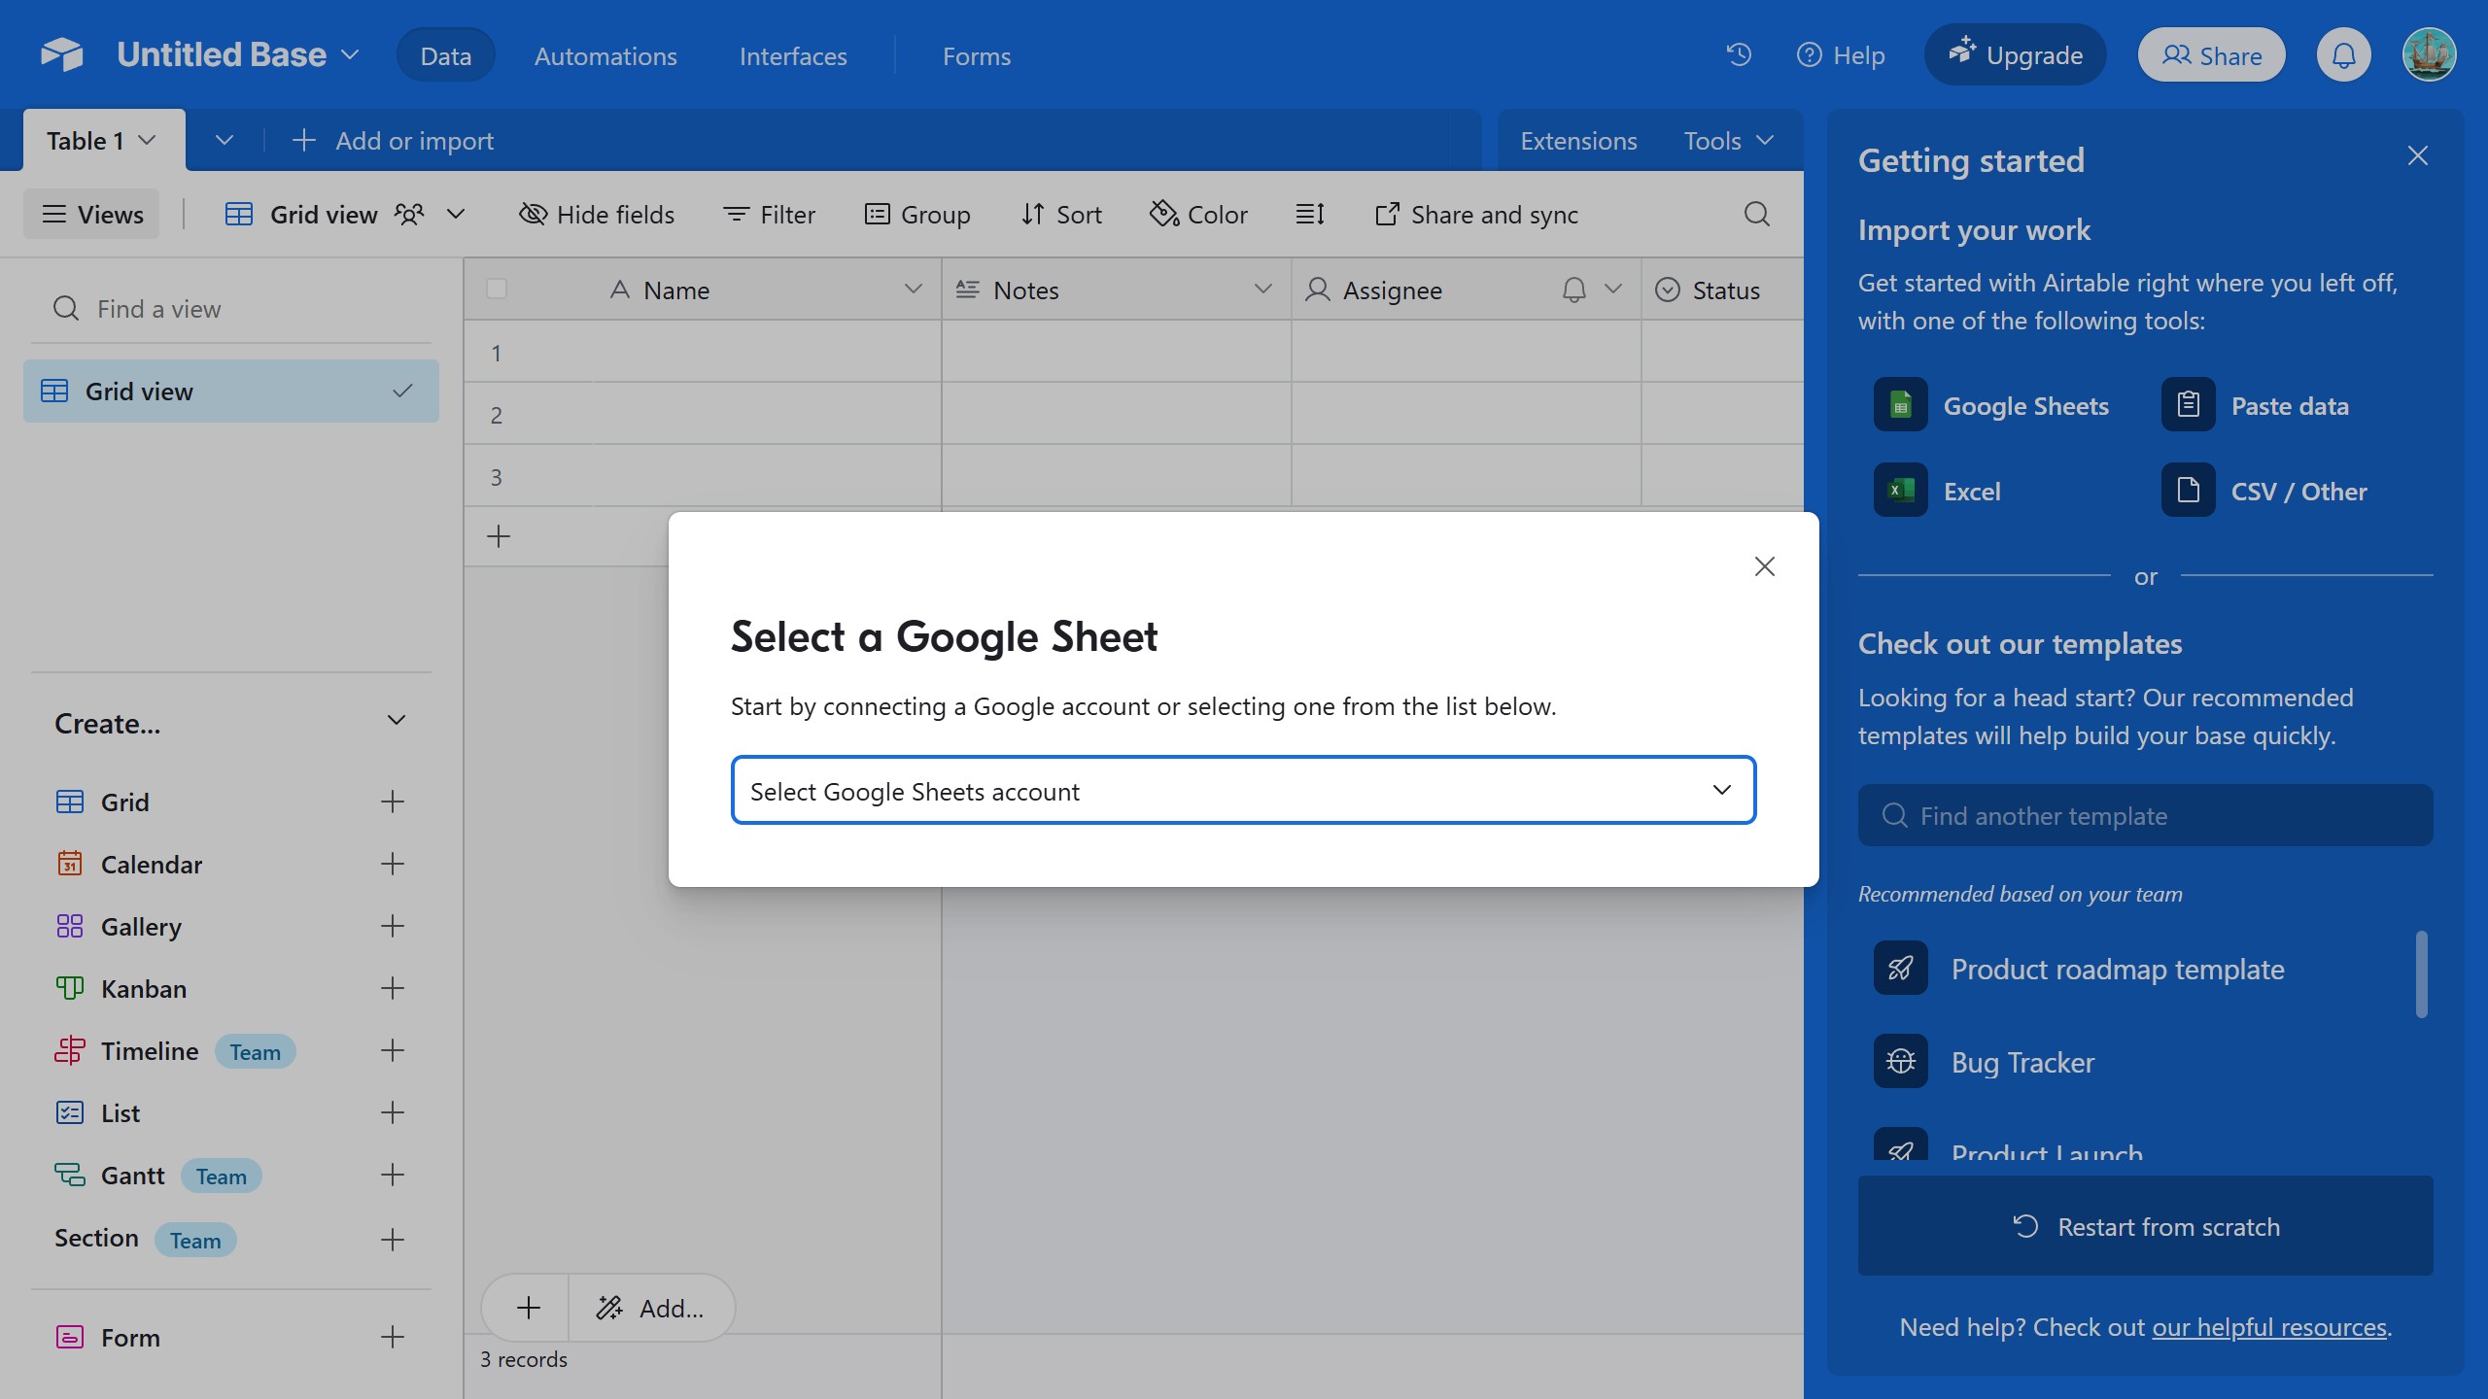The height and width of the screenshot is (1399, 2488).
Task: Open the Extensions panel
Action: pos(1578,140)
